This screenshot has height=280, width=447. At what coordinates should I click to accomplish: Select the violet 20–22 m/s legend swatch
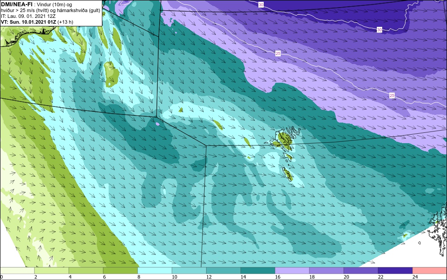pyautogui.click(x=361, y=271)
